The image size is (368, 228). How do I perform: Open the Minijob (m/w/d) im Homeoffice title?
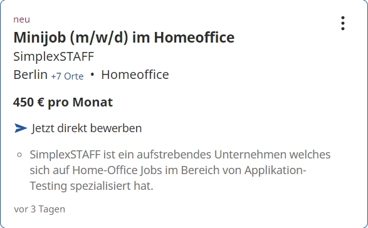click(x=124, y=38)
